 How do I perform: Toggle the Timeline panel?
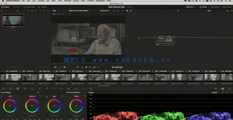pyautogui.click(x=42, y=7)
